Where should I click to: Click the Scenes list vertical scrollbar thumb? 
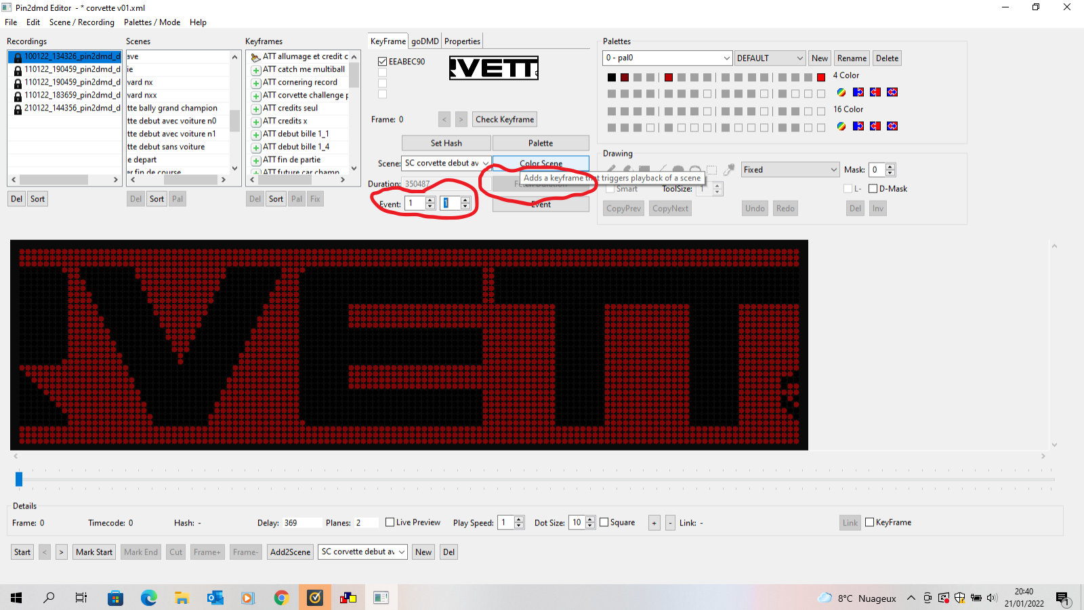234,121
